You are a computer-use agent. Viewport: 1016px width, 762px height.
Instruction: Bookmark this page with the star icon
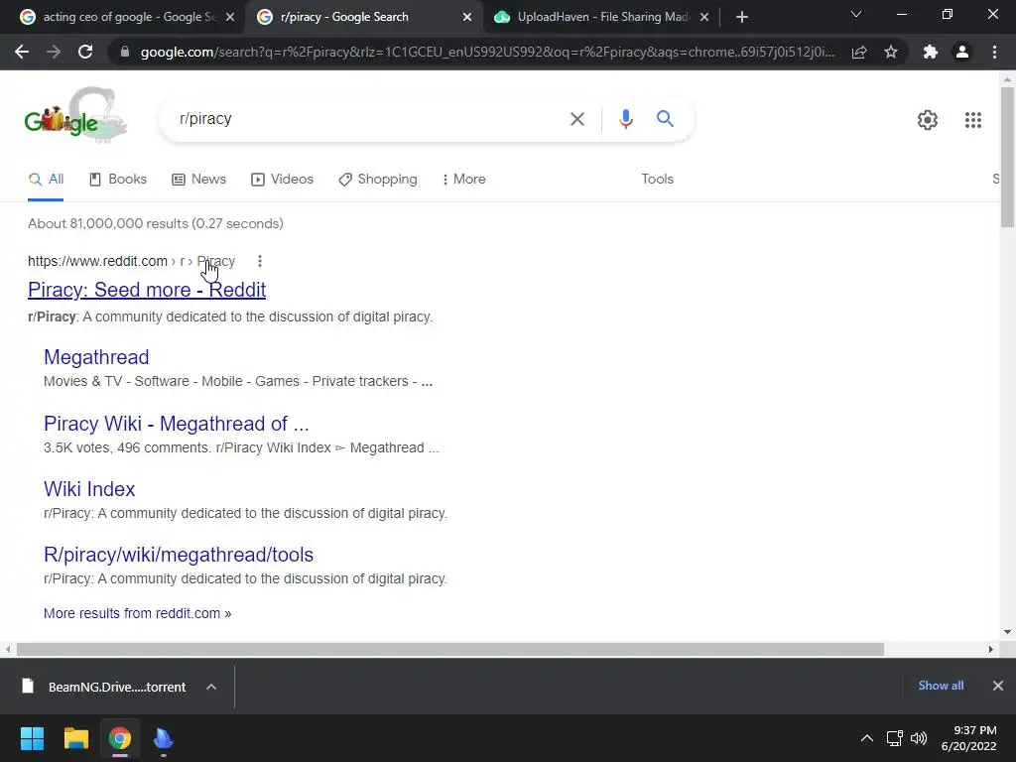click(x=891, y=52)
